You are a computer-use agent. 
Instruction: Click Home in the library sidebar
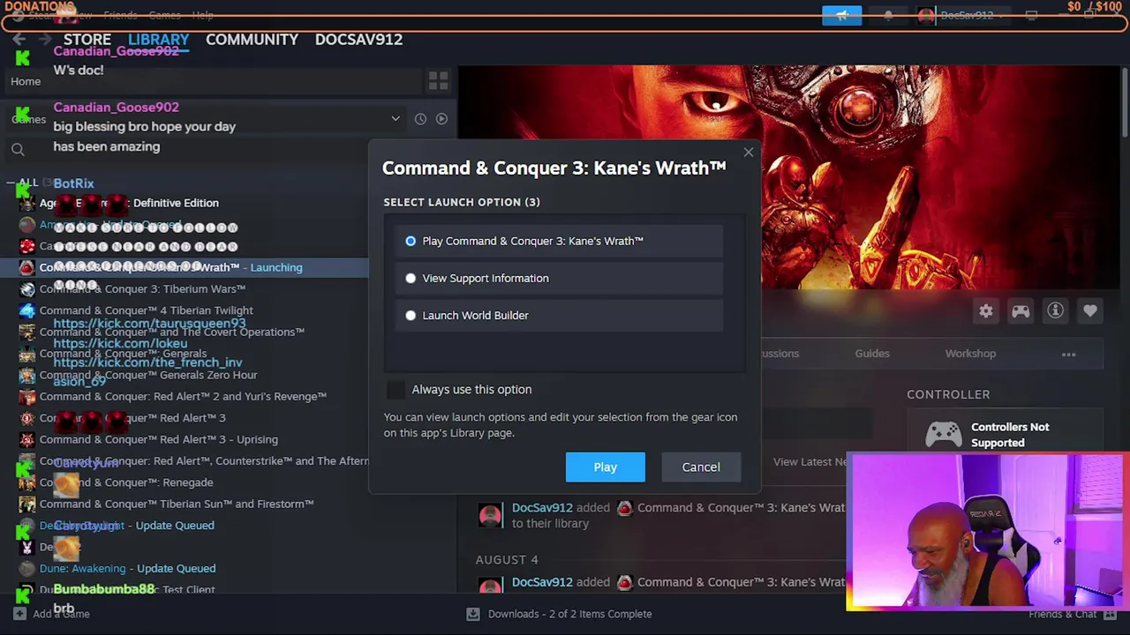pyautogui.click(x=26, y=81)
